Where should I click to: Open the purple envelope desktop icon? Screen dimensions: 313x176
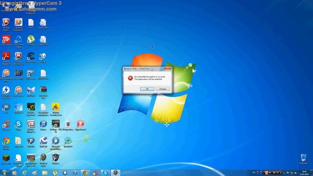(31, 91)
